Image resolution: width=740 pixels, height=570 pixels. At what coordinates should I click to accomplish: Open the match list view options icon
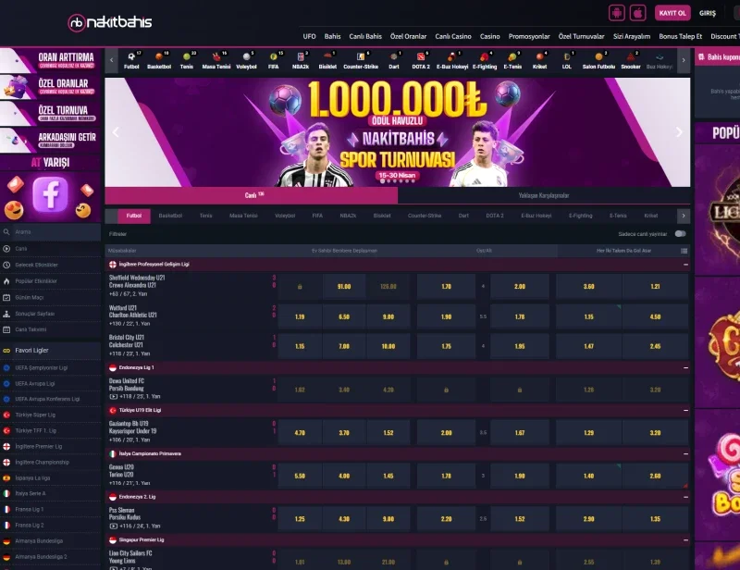684,251
